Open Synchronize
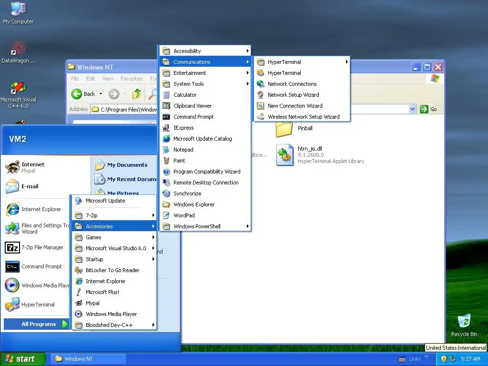Screen dimensions: 488x366 [205, 193]
